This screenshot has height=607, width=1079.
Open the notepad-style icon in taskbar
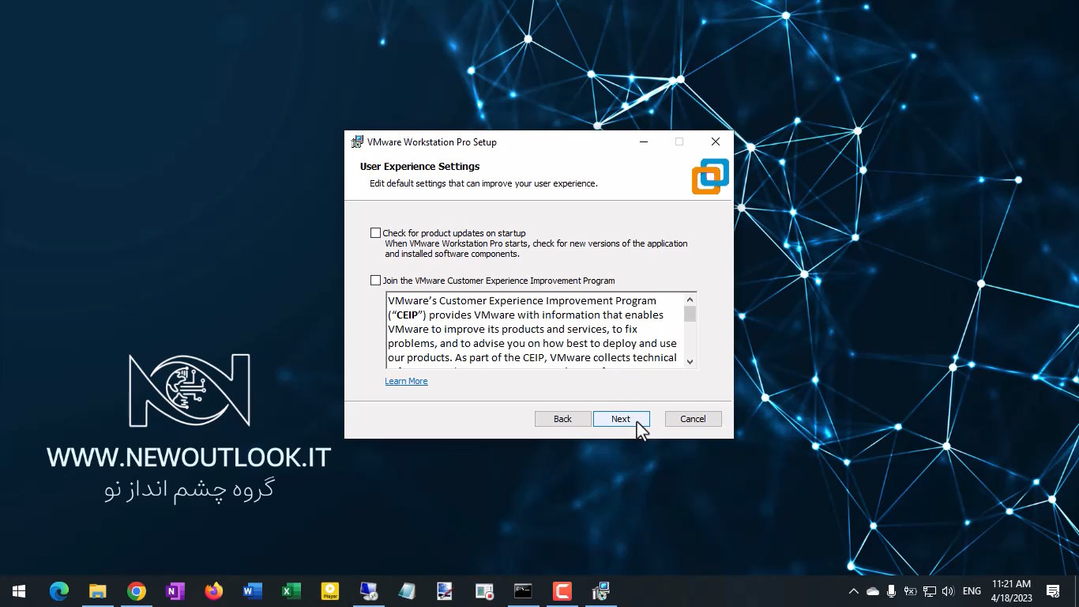[x=408, y=591]
